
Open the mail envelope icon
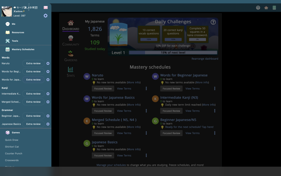point(46,8)
